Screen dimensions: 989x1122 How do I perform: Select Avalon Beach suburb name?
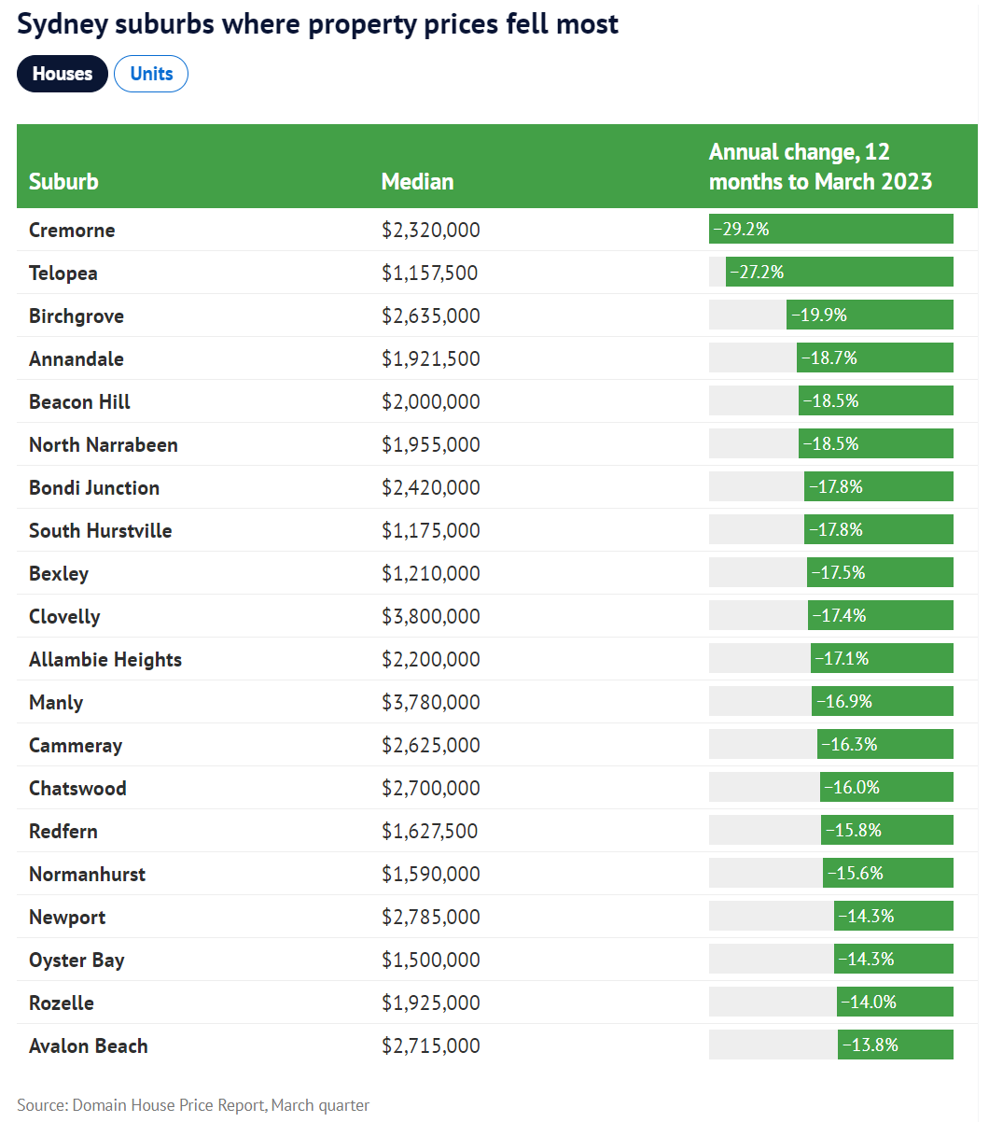[x=89, y=1045]
